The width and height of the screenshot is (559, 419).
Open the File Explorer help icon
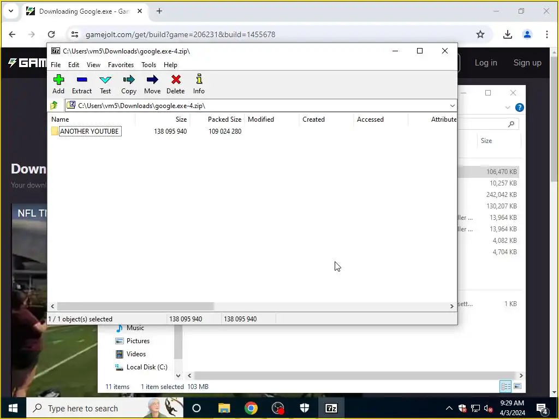pyautogui.click(x=520, y=107)
